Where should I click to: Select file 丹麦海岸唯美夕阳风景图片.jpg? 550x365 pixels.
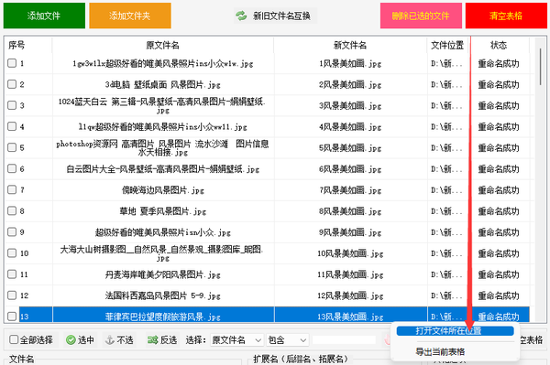163,274
